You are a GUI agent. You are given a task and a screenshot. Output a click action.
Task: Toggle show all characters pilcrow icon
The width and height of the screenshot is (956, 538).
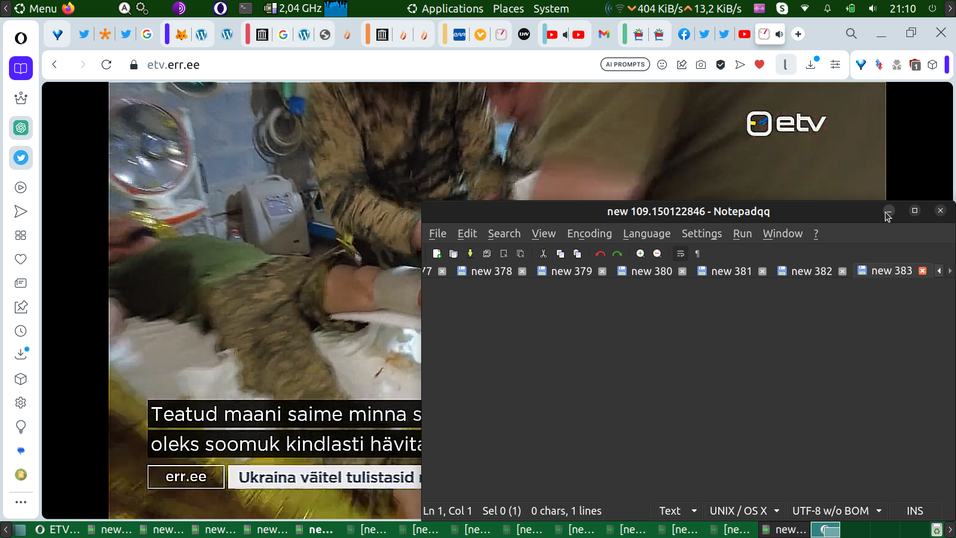[x=697, y=253]
